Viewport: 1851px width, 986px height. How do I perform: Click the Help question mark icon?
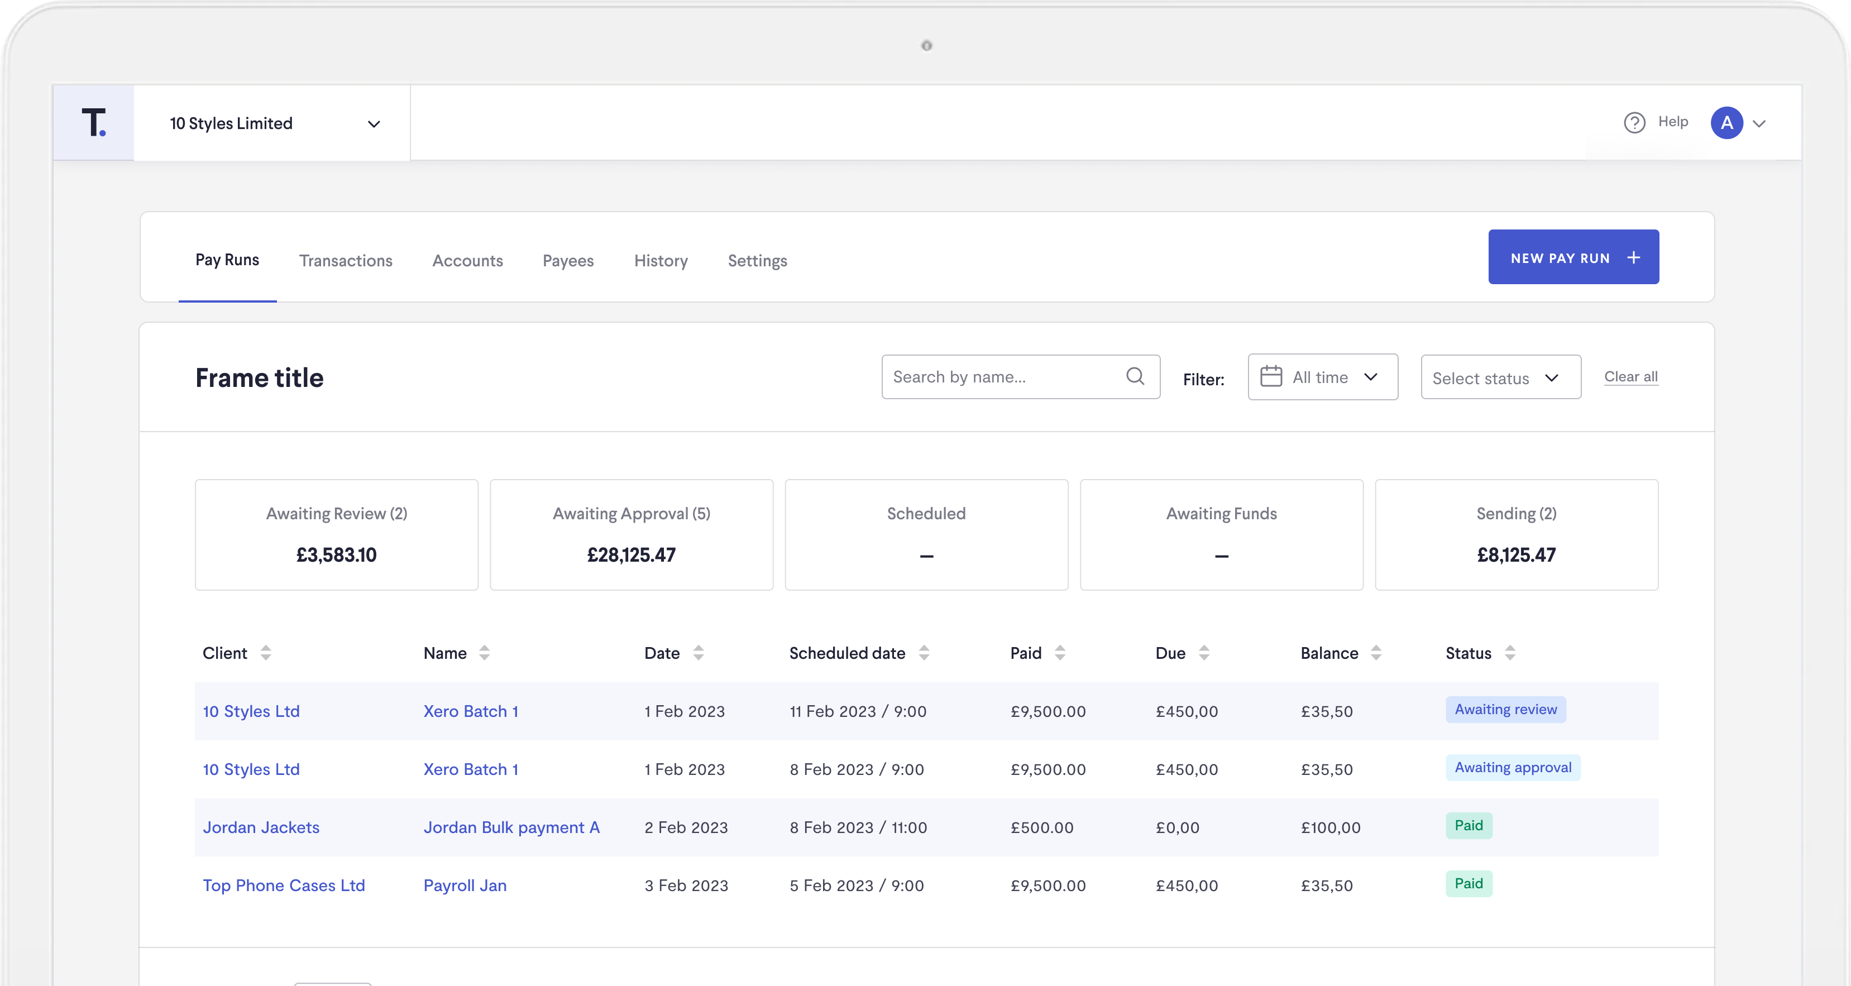[1634, 123]
